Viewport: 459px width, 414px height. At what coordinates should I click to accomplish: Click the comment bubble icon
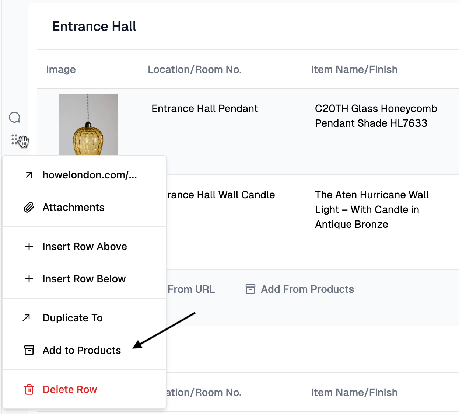[x=14, y=118]
